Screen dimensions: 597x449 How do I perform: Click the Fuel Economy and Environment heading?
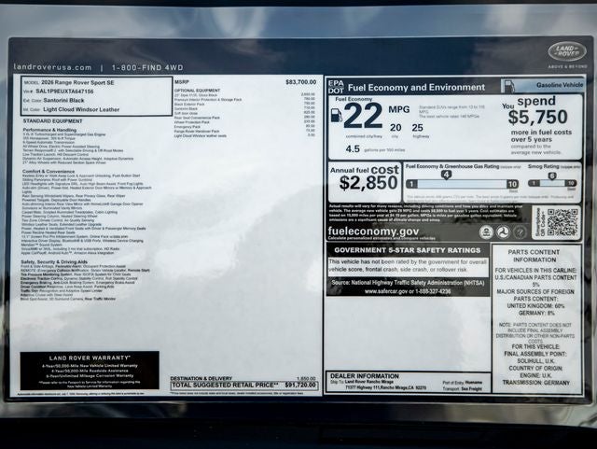pyautogui.click(x=417, y=88)
